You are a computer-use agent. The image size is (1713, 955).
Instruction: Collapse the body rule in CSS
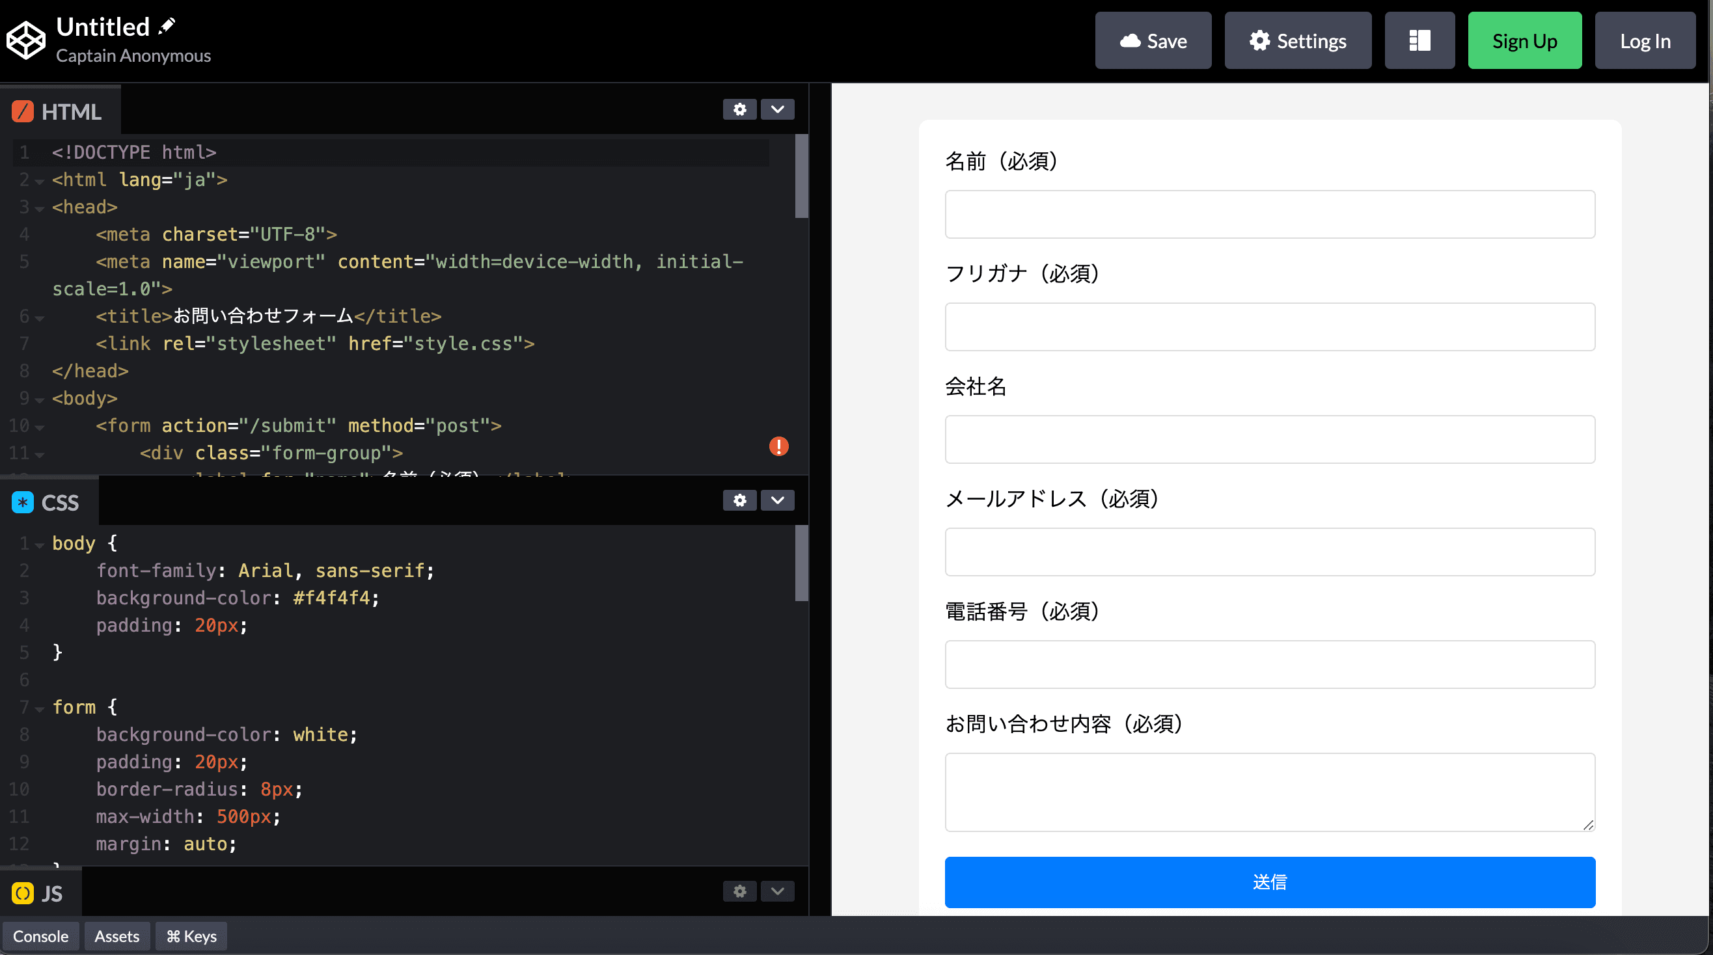click(x=40, y=545)
